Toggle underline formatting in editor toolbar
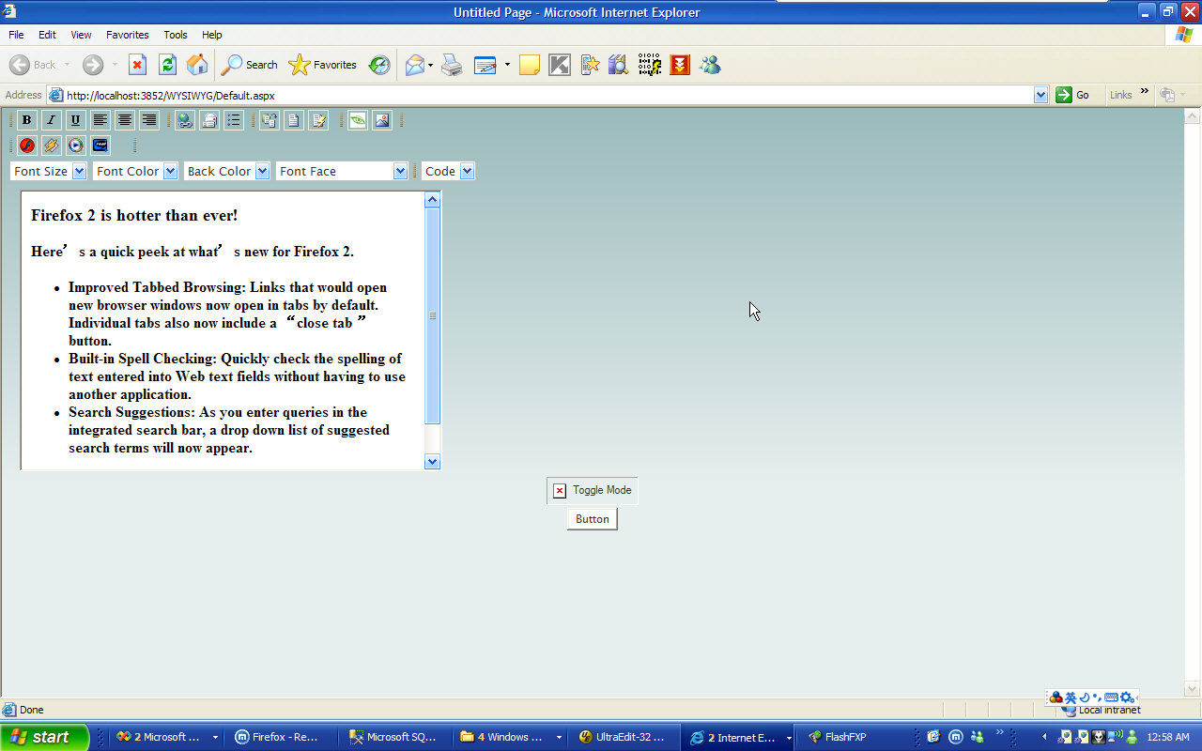This screenshot has width=1202, height=751. pos(76,120)
